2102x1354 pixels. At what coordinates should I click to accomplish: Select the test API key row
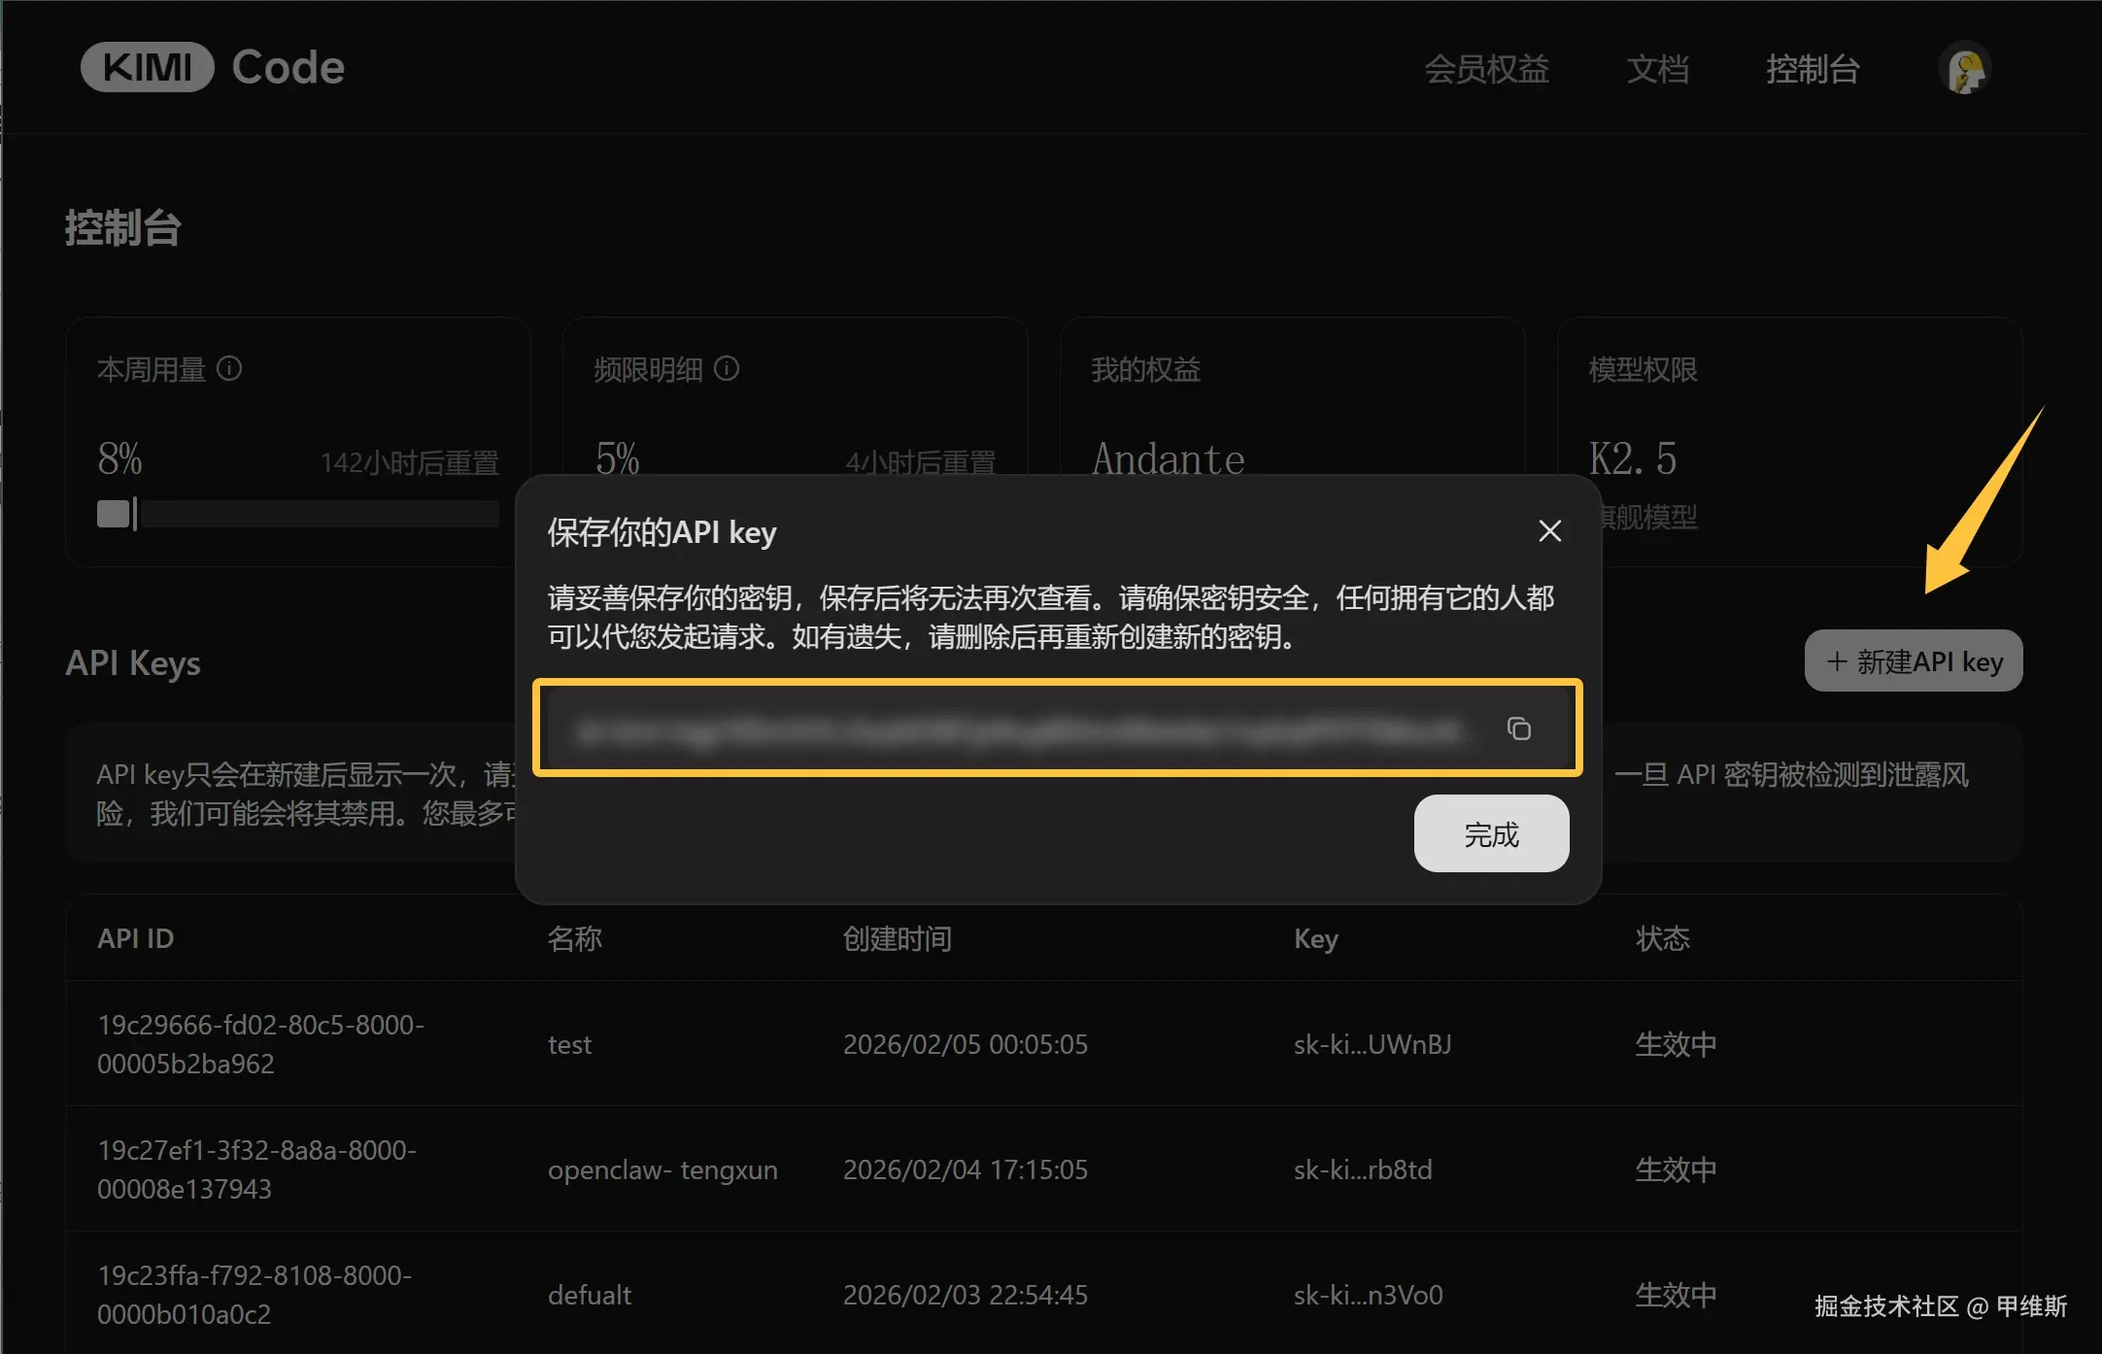coord(569,1045)
